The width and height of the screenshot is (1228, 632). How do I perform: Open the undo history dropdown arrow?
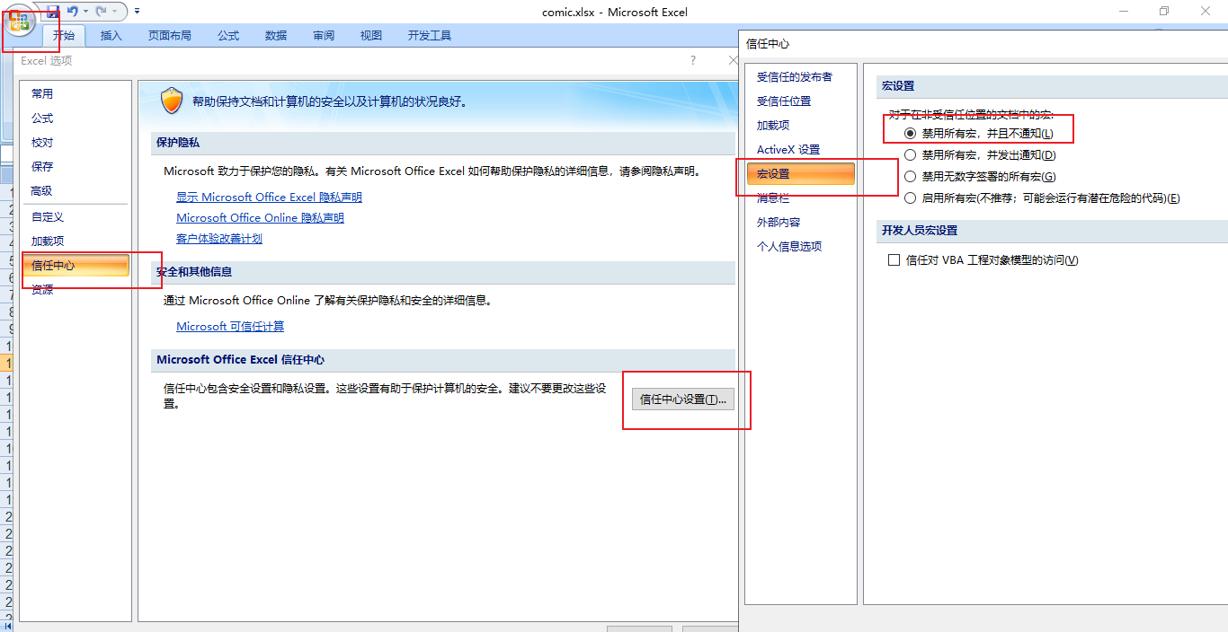click(x=85, y=12)
